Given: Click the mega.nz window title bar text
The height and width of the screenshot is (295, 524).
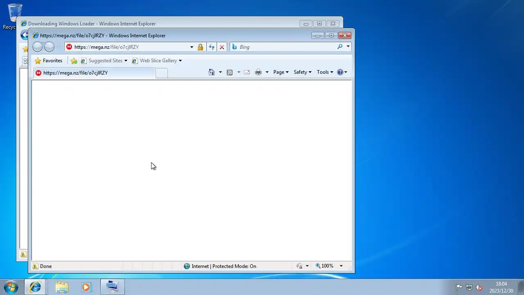Looking at the screenshot, I should pos(103,36).
